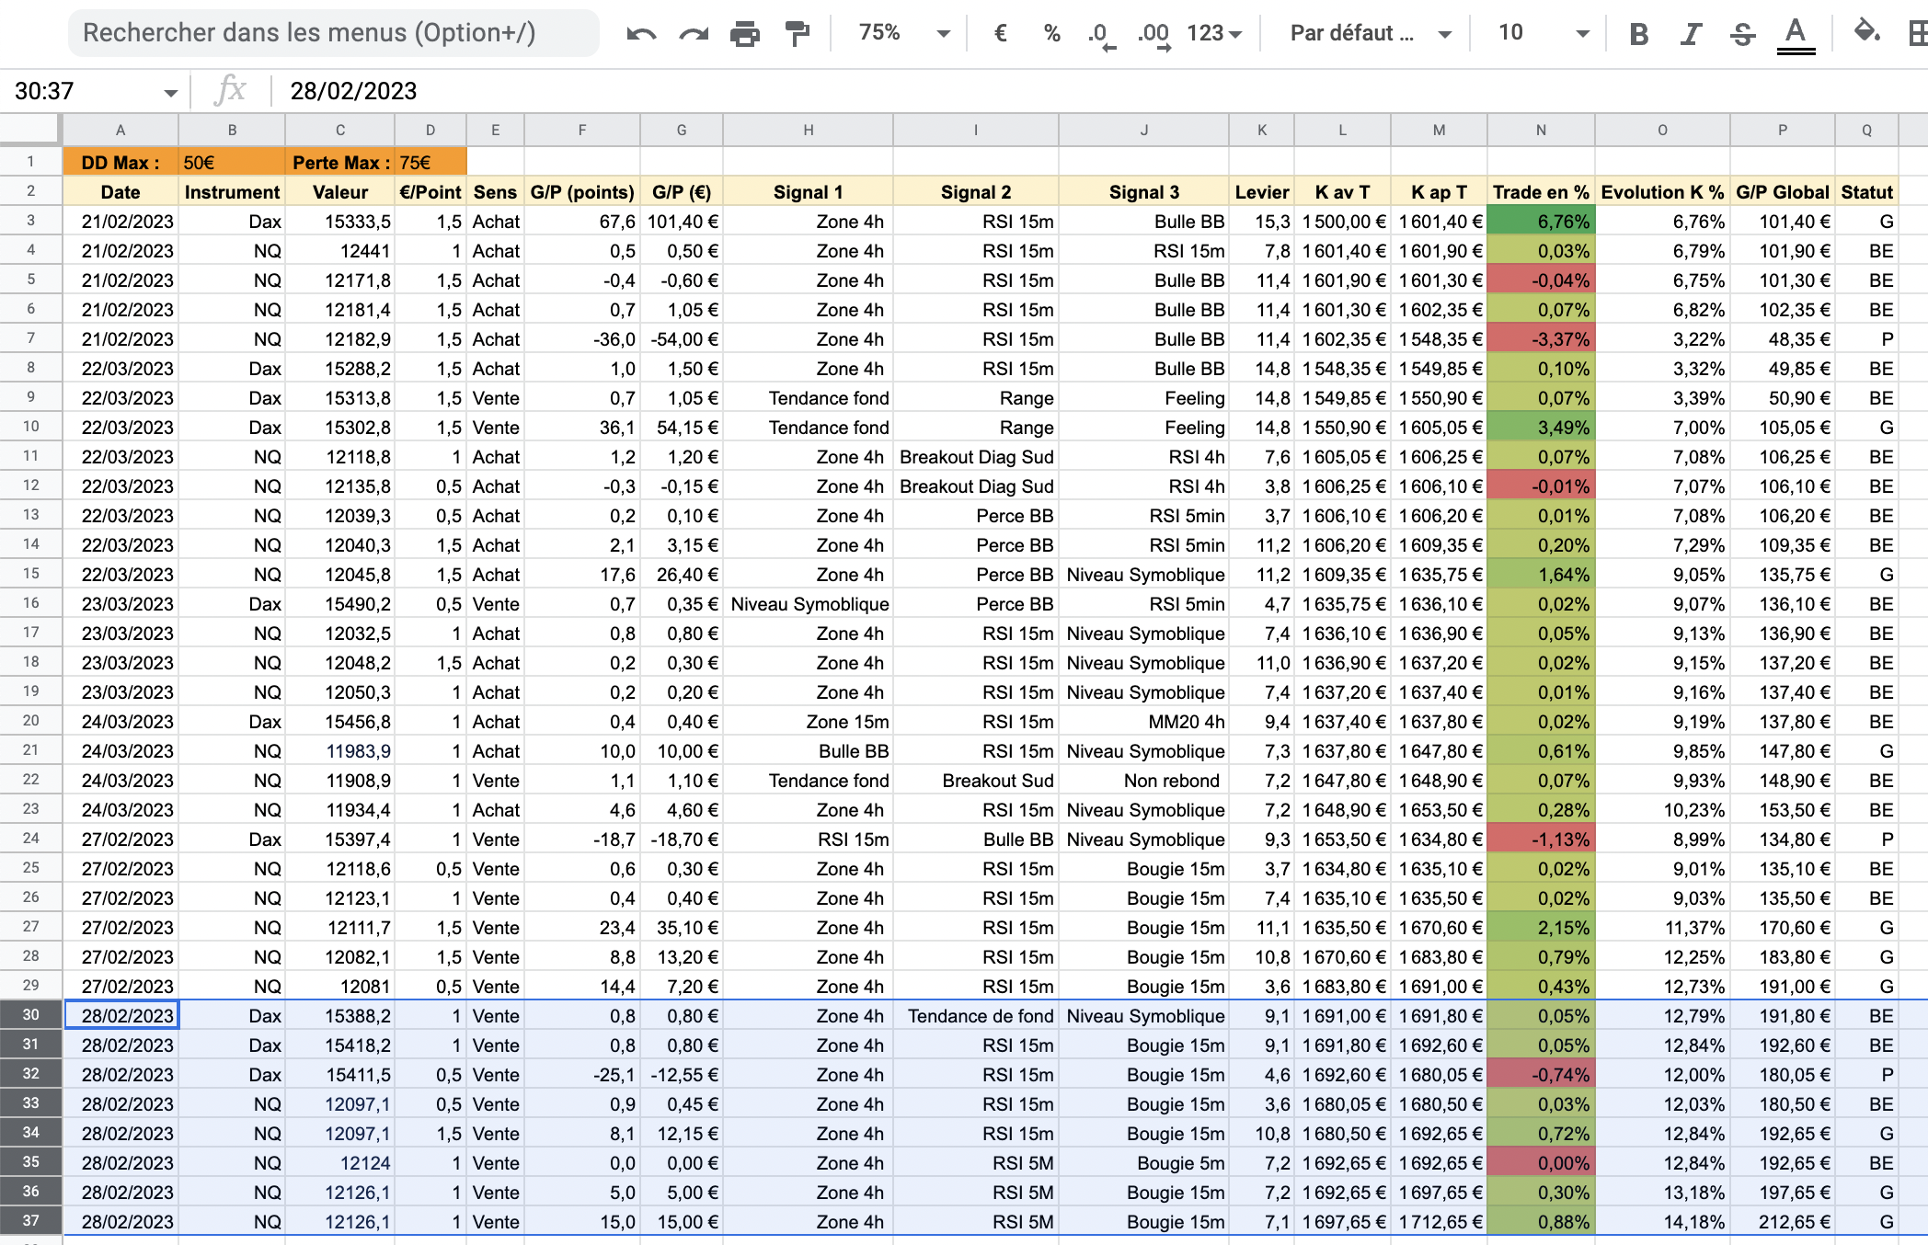Open the fill color bucket
This screenshot has height=1245, width=1928.
click(1865, 32)
